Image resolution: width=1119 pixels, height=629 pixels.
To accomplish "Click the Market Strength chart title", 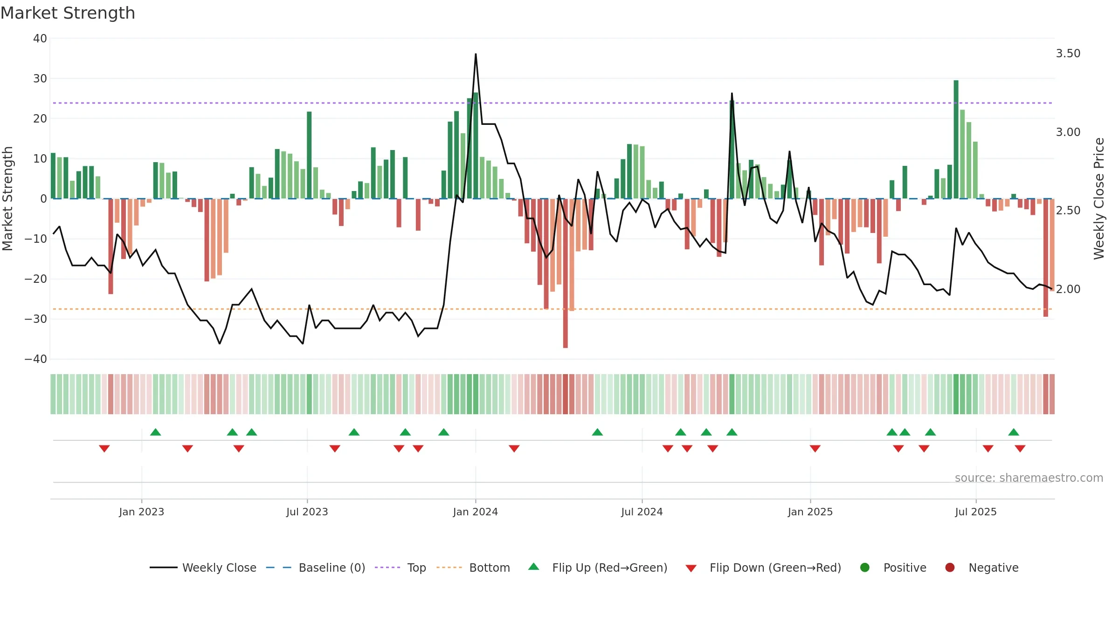I will point(68,13).
